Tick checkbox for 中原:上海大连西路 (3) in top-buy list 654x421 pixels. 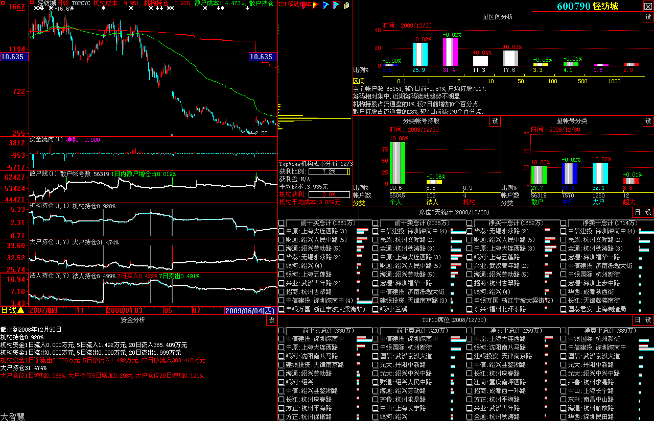point(282,231)
